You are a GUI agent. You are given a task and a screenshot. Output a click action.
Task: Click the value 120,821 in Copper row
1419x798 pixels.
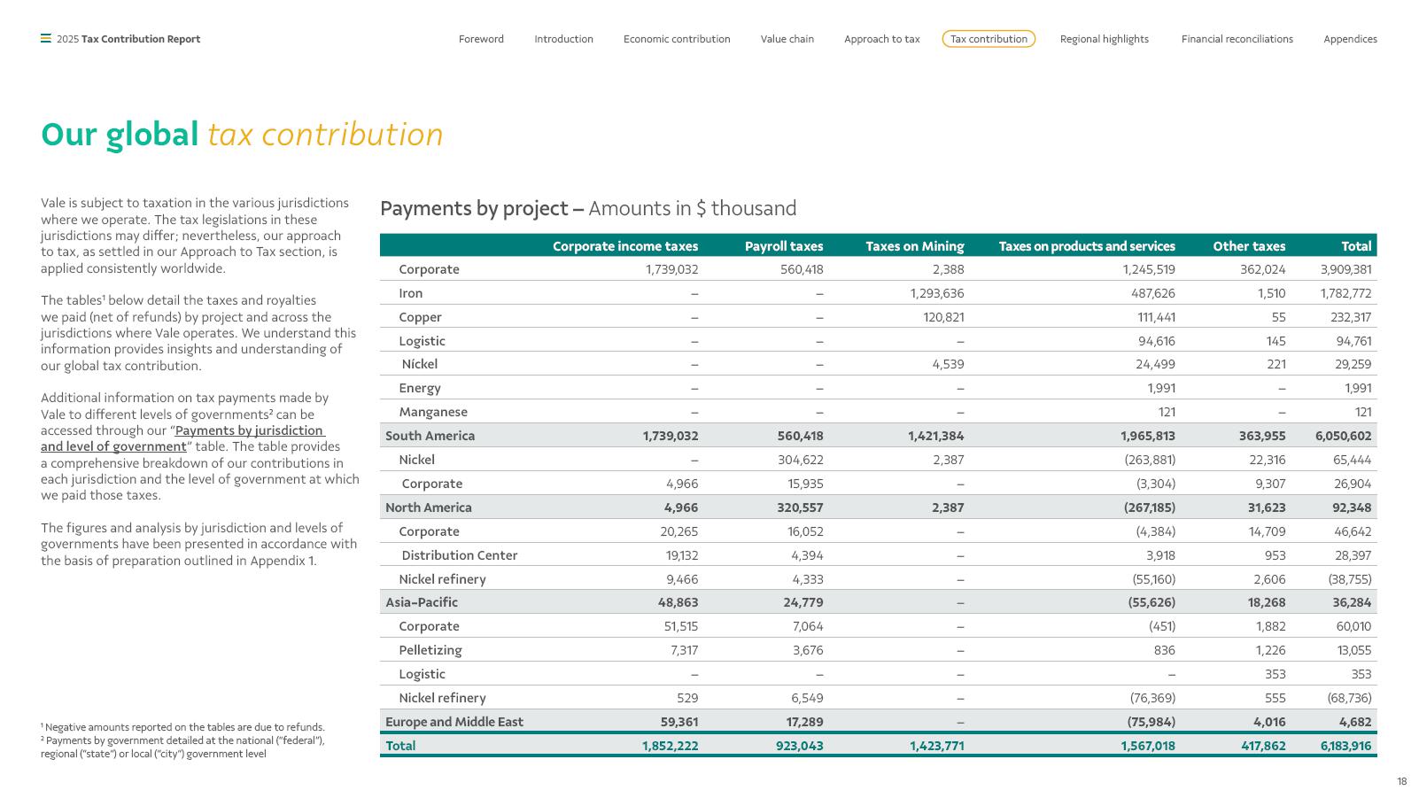click(943, 317)
